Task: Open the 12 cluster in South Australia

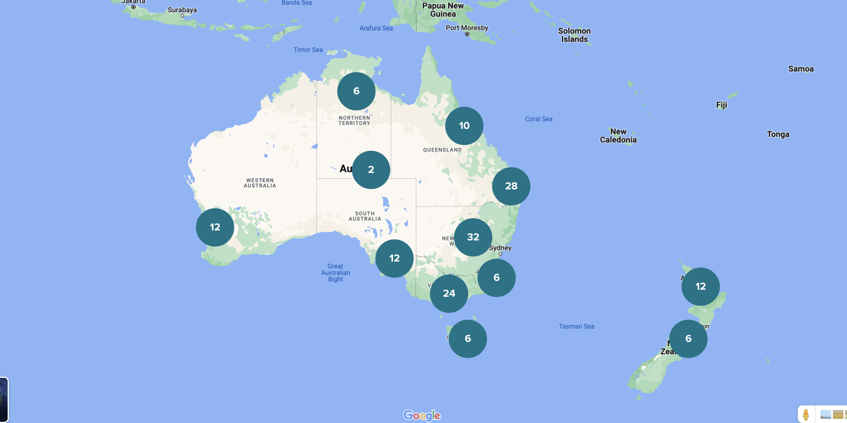Action: (x=394, y=258)
